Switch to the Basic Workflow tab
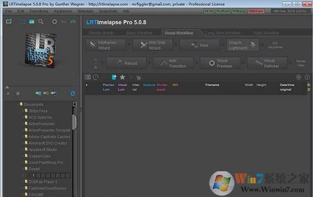Screen dimensions: 313x197 (139, 33)
